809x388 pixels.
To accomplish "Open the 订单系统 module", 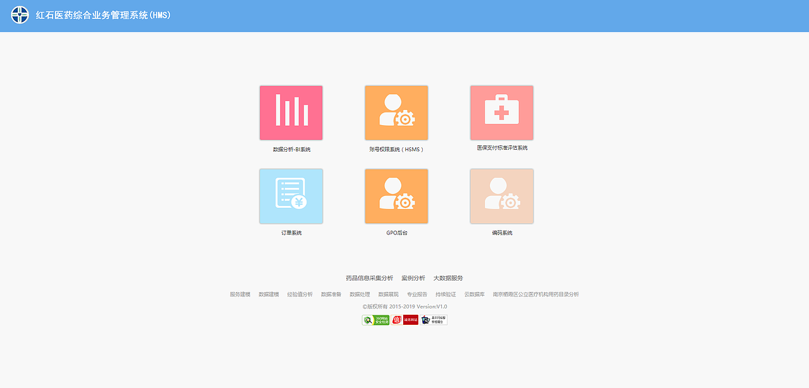I will click(291, 196).
